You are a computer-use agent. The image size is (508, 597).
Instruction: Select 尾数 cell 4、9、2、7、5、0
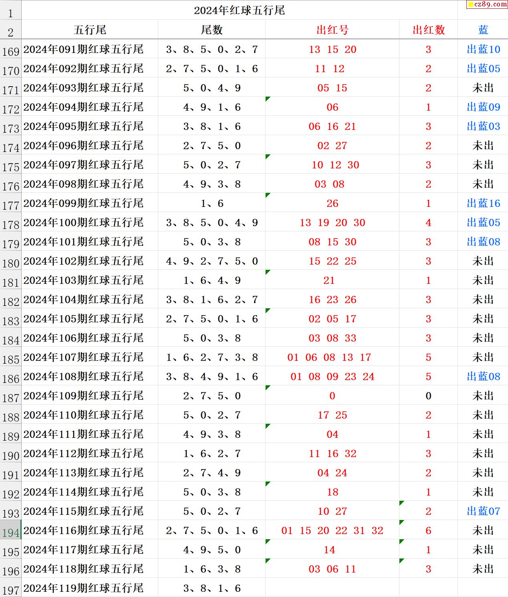point(212,261)
